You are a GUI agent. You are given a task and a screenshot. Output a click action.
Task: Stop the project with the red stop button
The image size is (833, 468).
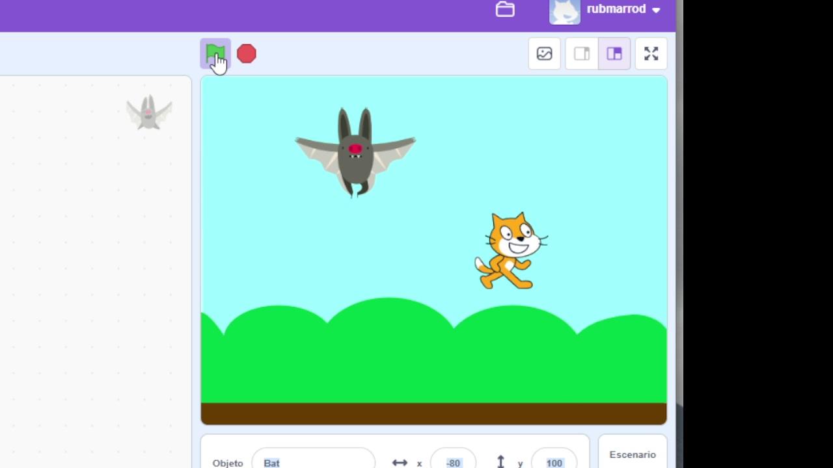point(247,53)
